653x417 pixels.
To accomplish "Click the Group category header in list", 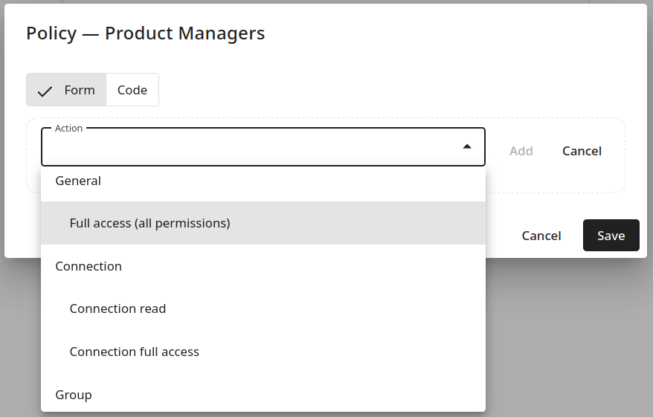I will point(74,395).
